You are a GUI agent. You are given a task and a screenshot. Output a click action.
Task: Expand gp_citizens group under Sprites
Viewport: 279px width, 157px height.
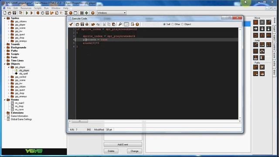coord(9,21)
